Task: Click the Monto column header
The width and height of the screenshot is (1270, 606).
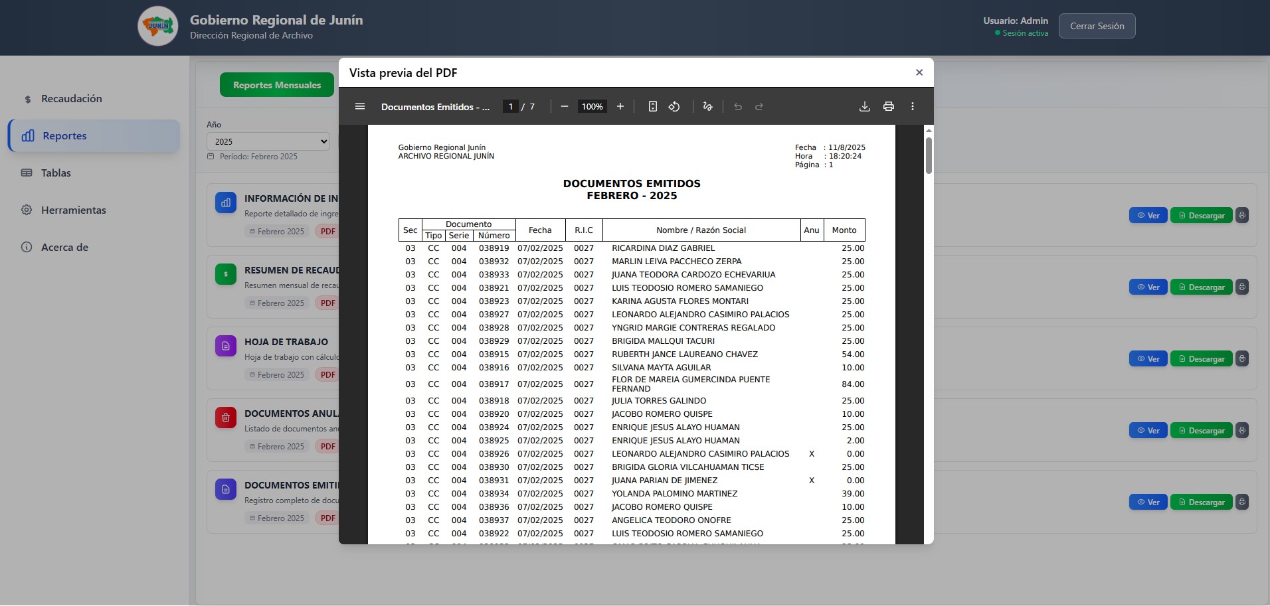Action: [x=844, y=230]
